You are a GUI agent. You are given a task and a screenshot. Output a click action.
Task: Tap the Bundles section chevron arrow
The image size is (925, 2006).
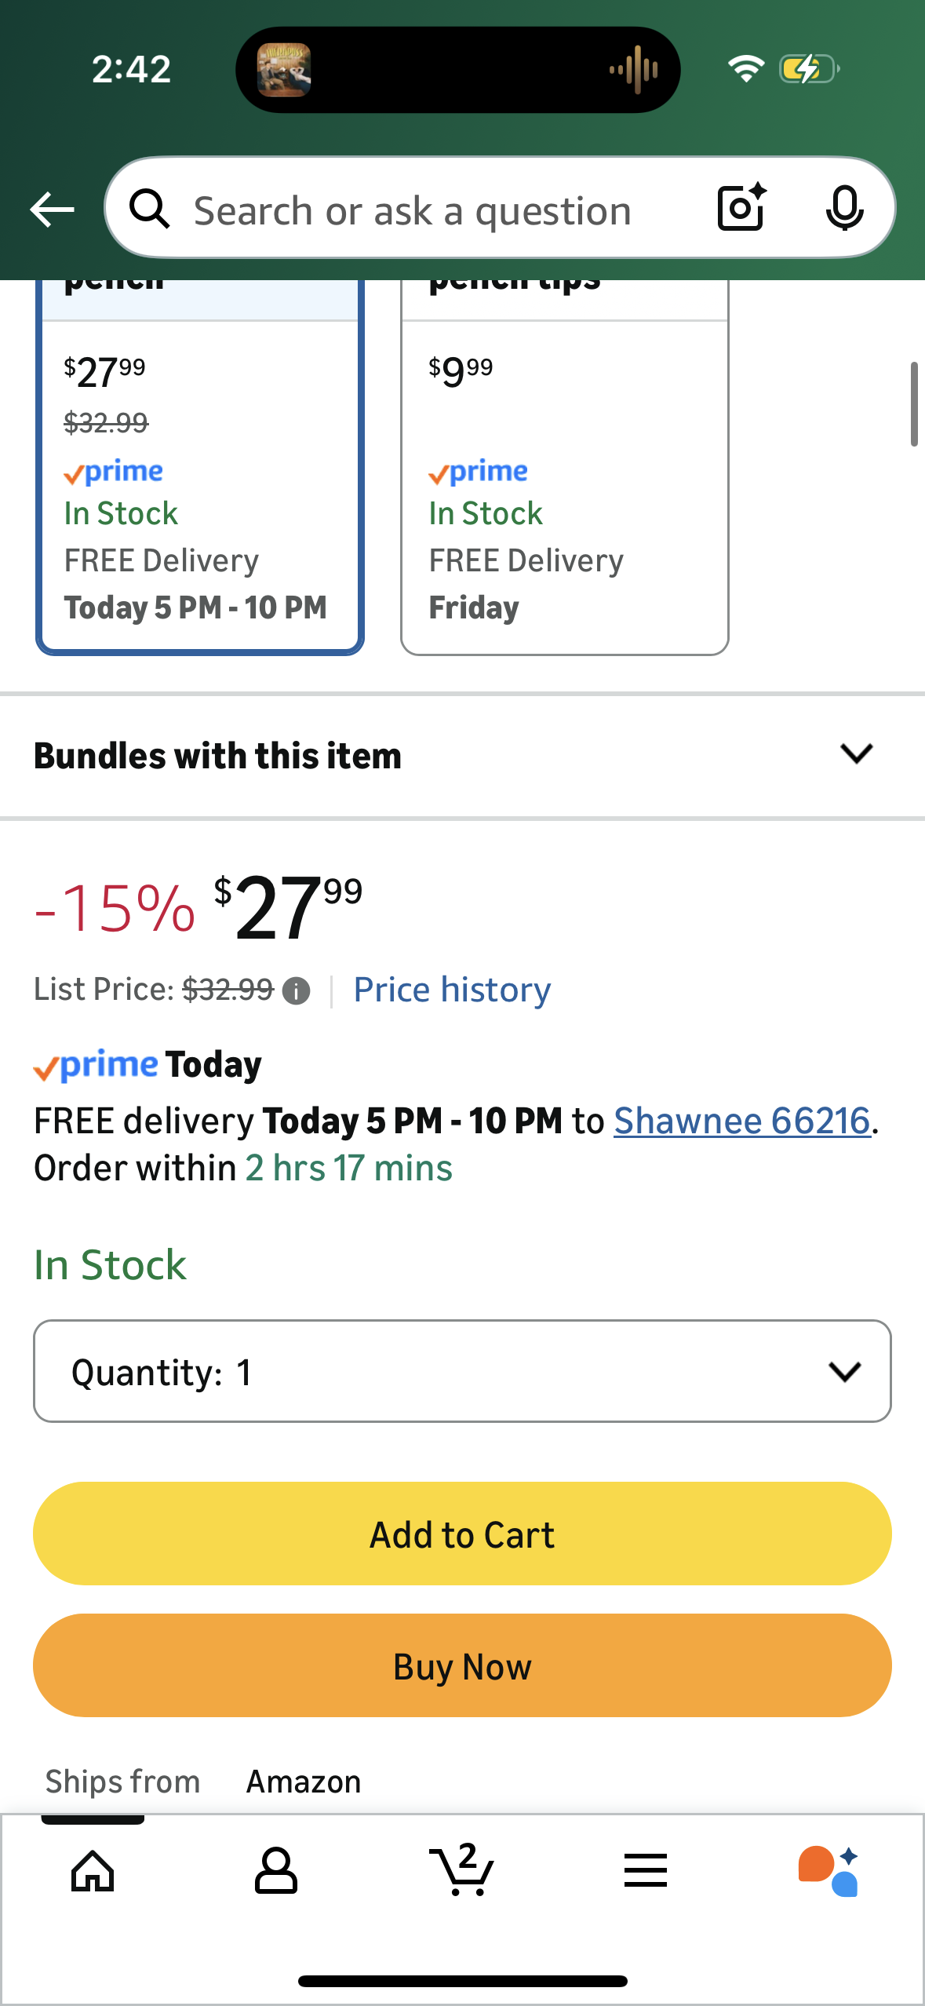pos(856,754)
